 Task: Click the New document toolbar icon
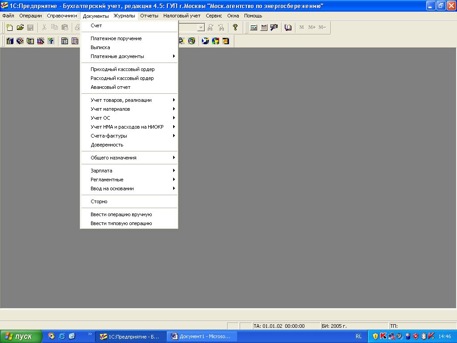click(x=10, y=27)
